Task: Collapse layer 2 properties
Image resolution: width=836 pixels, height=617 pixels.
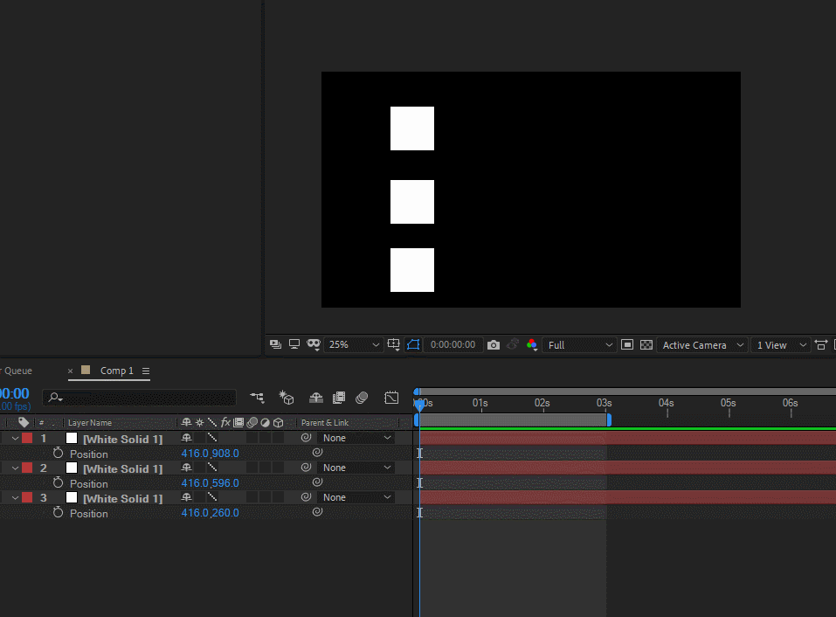Action: [x=16, y=468]
